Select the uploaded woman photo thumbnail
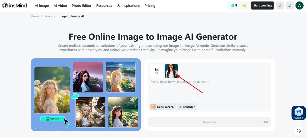The width and height of the screenshot is (307, 138). [171, 71]
